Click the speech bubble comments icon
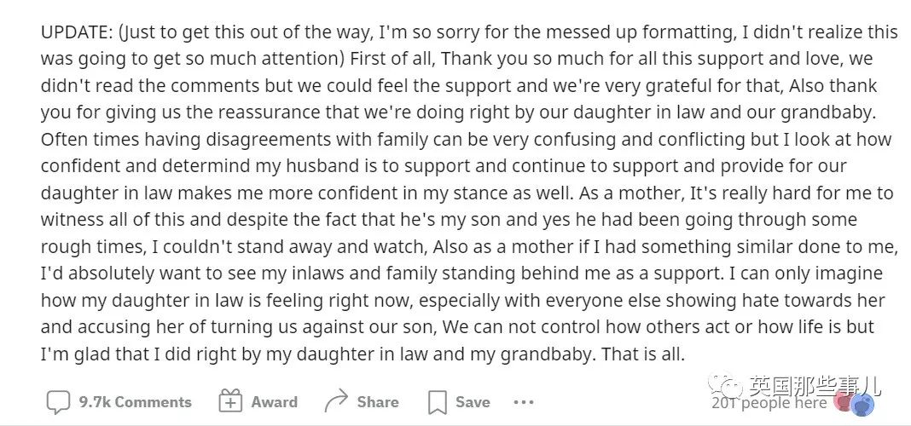This screenshot has height=426, width=911. (x=58, y=401)
